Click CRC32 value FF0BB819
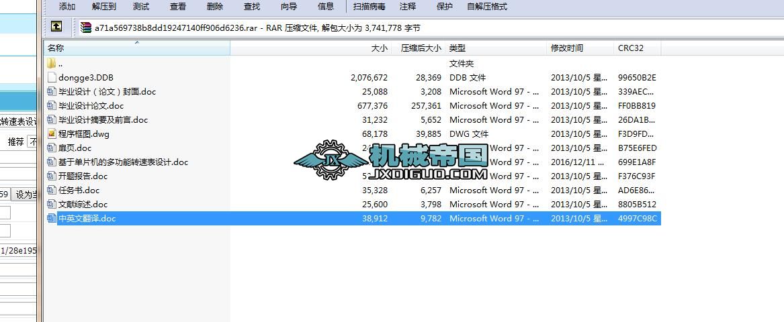 [636, 105]
